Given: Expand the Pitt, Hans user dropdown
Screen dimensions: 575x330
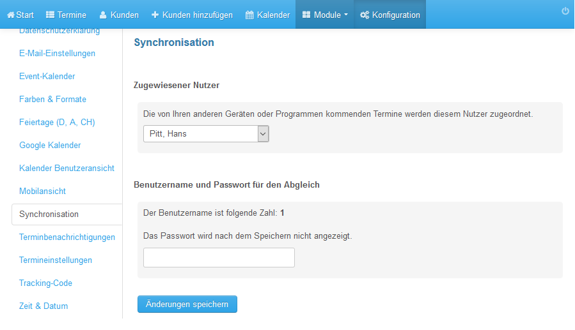Looking at the screenshot, I should click(206, 134).
